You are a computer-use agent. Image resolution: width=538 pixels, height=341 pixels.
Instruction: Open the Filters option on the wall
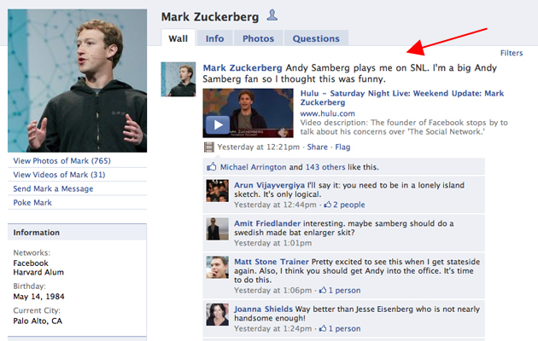tap(512, 53)
